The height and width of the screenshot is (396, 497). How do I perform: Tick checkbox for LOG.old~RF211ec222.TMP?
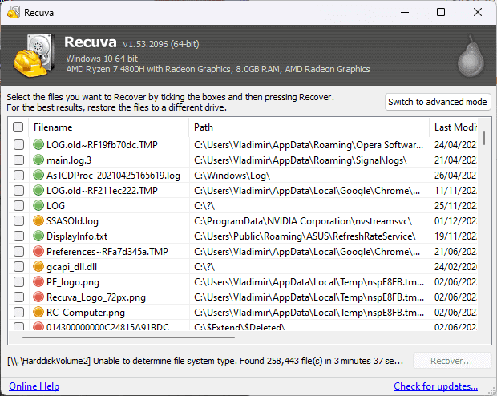click(18, 190)
